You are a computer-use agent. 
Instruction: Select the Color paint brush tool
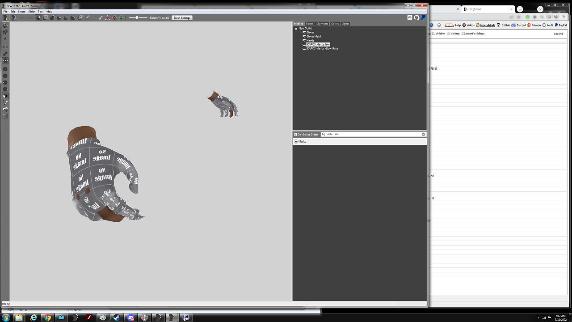tap(94, 18)
